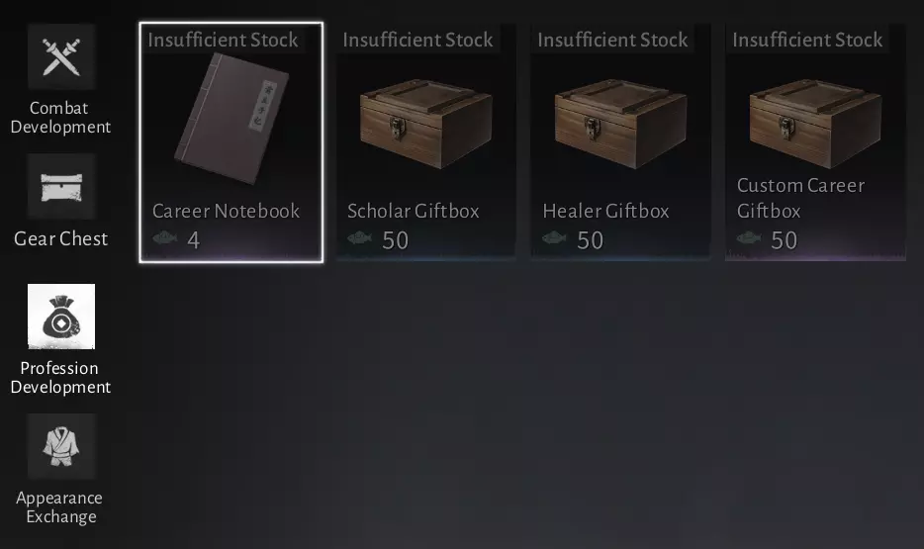Open the Appearance Exchange robe icon
The image size is (924, 549).
tap(61, 446)
